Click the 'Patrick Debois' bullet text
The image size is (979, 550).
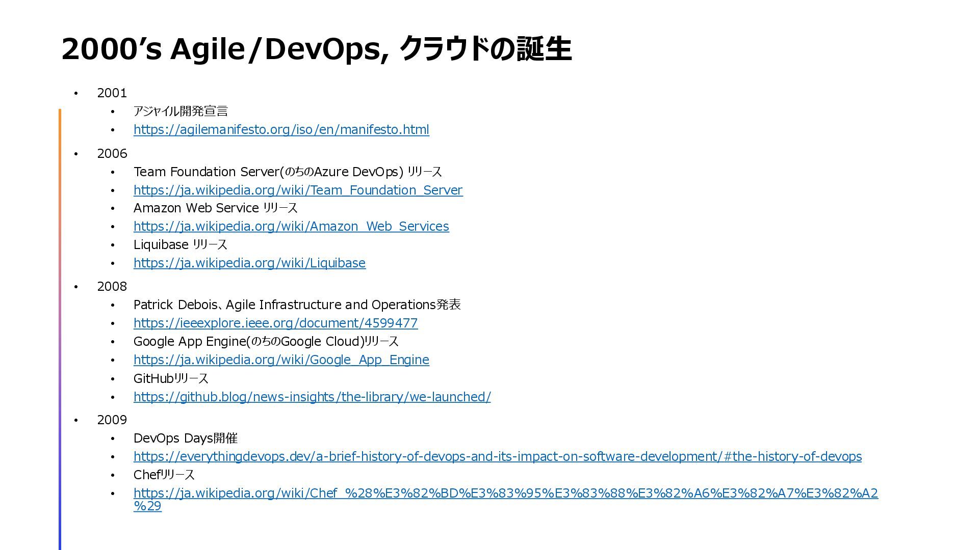coord(297,305)
